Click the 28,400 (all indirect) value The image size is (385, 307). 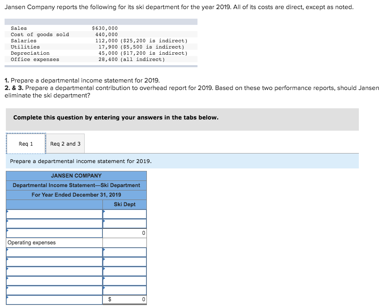click(x=132, y=59)
